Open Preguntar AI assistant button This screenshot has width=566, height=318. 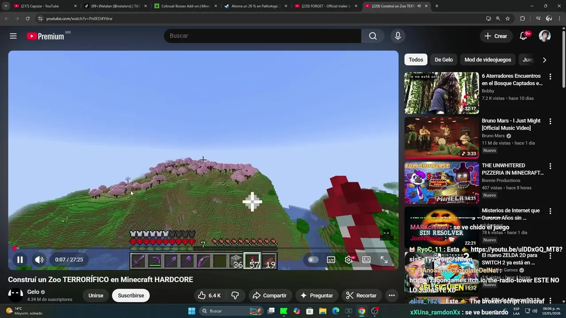coord(317,295)
